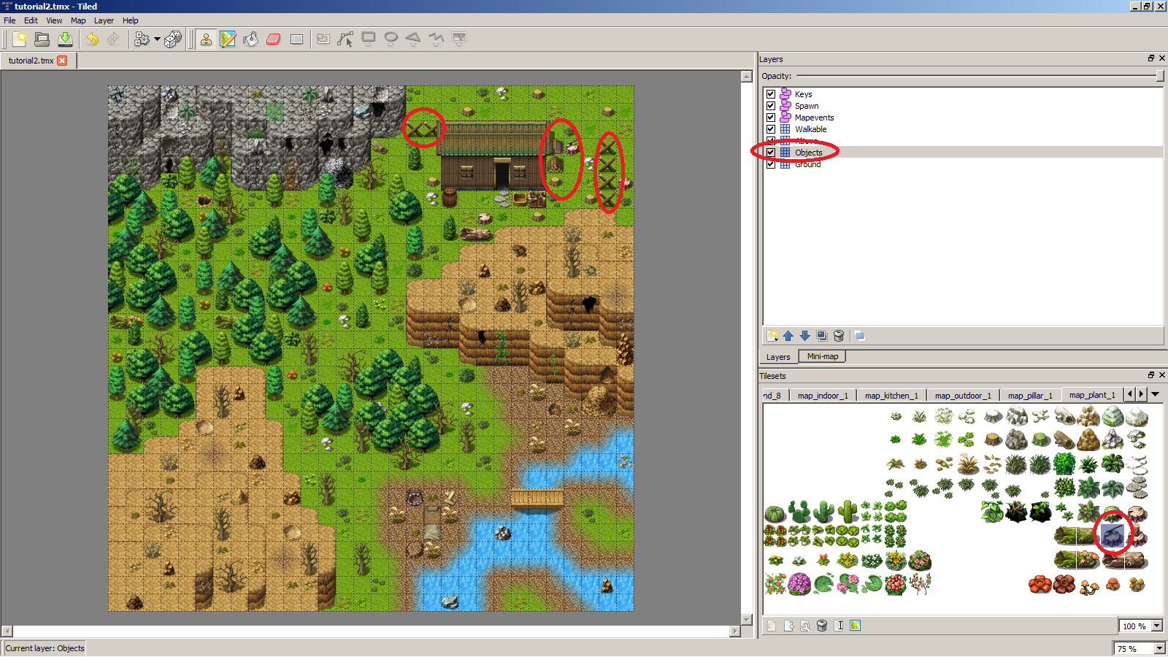Select the Select Objects tool
Image resolution: width=1168 pixels, height=657 pixels.
323,39
